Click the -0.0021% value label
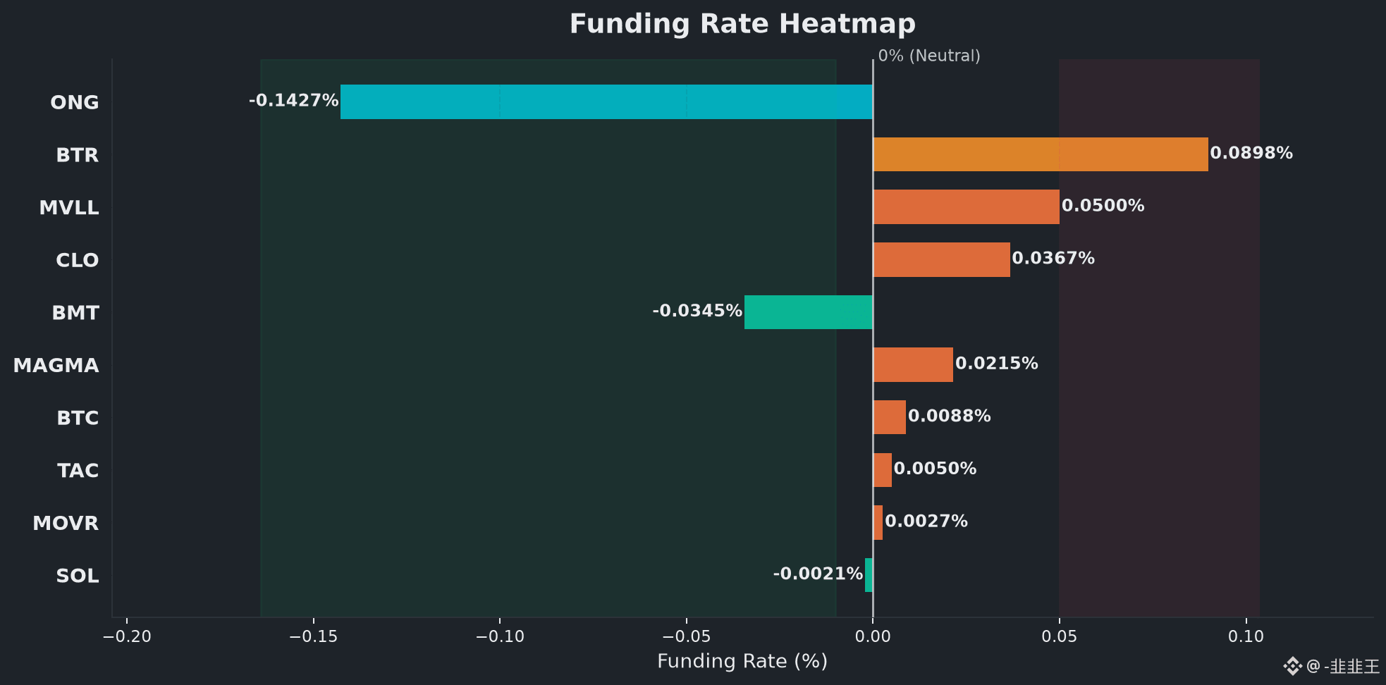This screenshot has width=1386, height=685. [x=818, y=574]
